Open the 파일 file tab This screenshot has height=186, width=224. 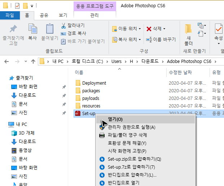tap(10, 15)
